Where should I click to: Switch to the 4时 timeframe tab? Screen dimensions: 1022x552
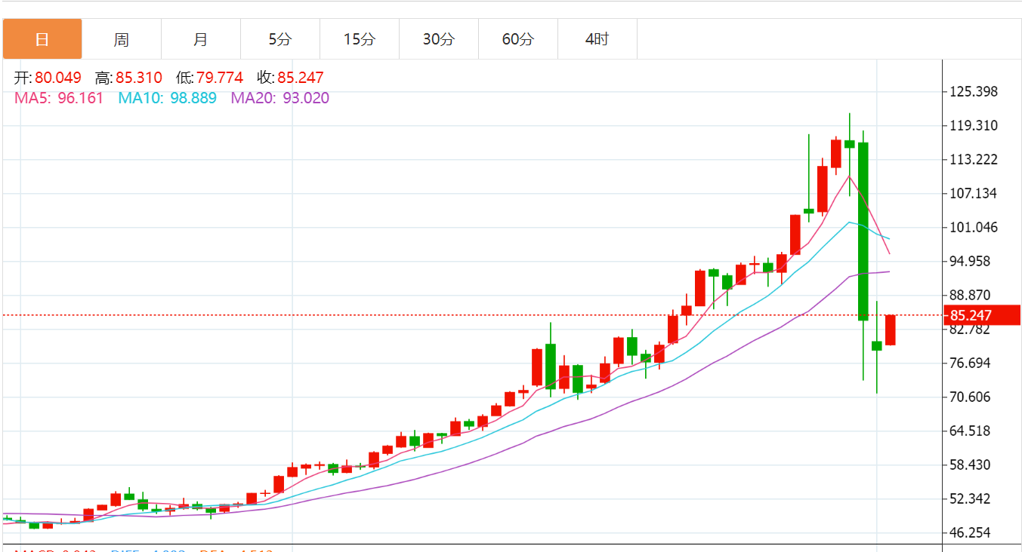click(x=597, y=39)
